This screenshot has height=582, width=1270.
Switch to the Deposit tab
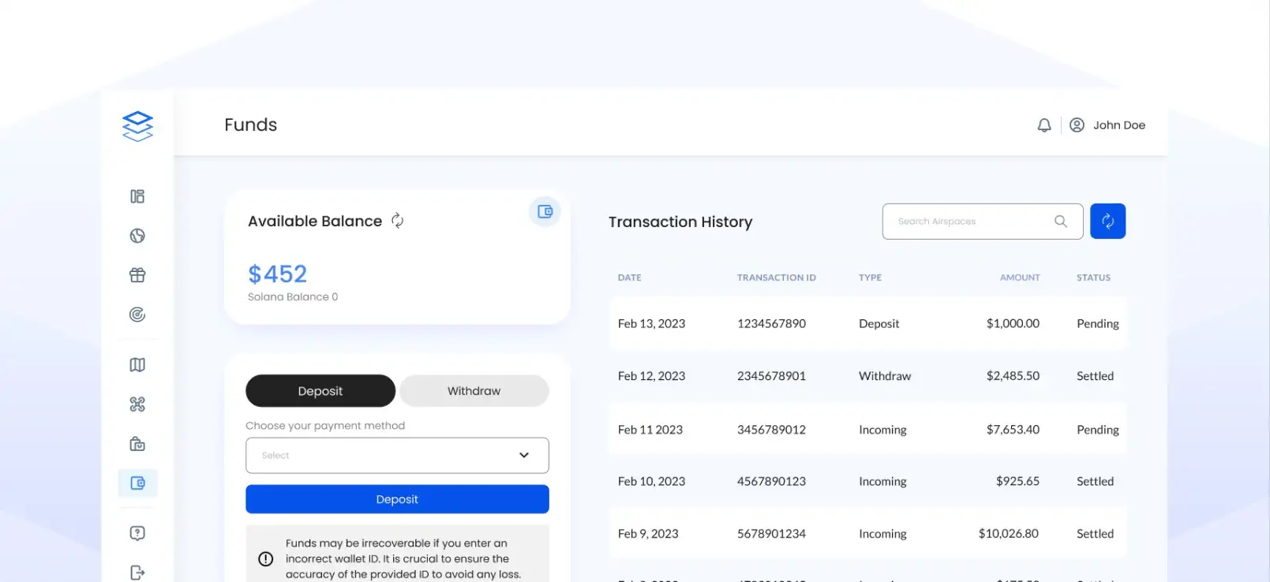(x=320, y=391)
